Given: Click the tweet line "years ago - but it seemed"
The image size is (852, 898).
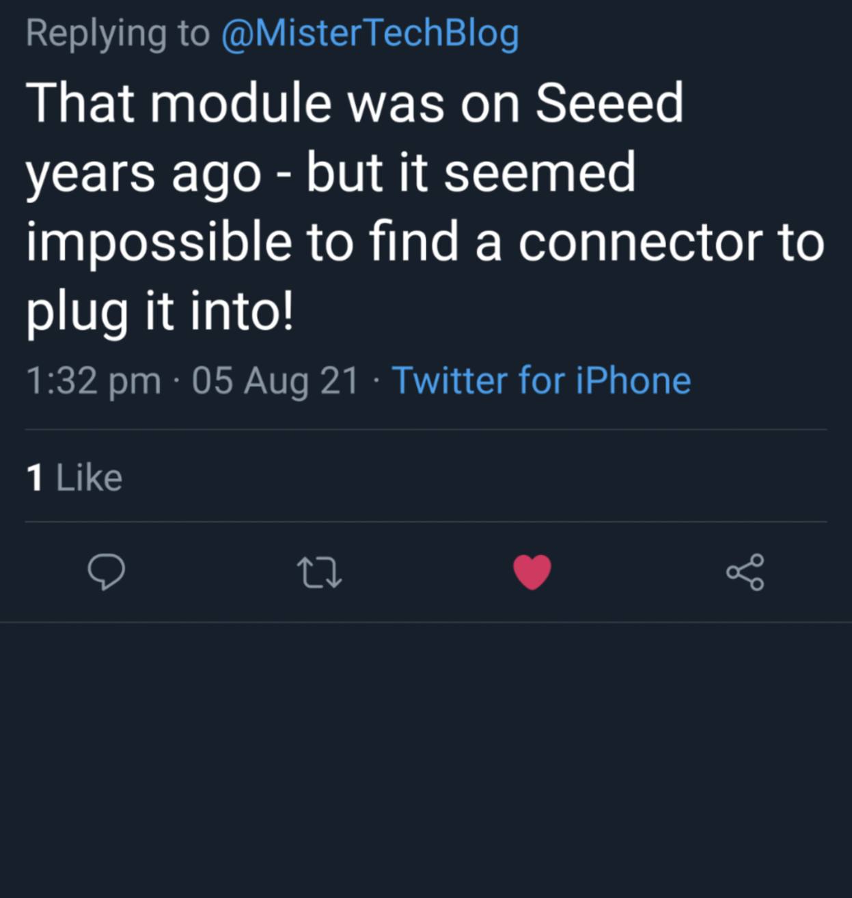Looking at the screenshot, I should [331, 172].
